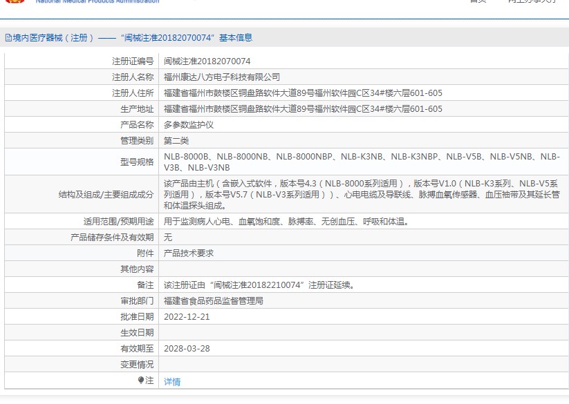The width and height of the screenshot is (569, 404).
Task: Click the 管理类别 row label
Action: coord(137,141)
